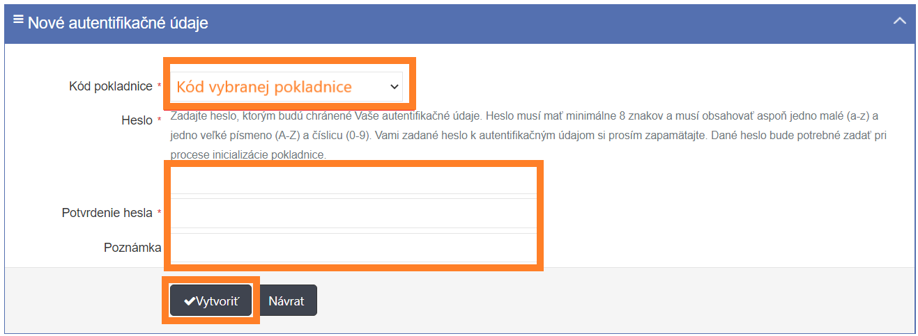Focus the Heslo password field
This screenshot has height=336, width=918.
pyautogui.click(x=353, y=179)
